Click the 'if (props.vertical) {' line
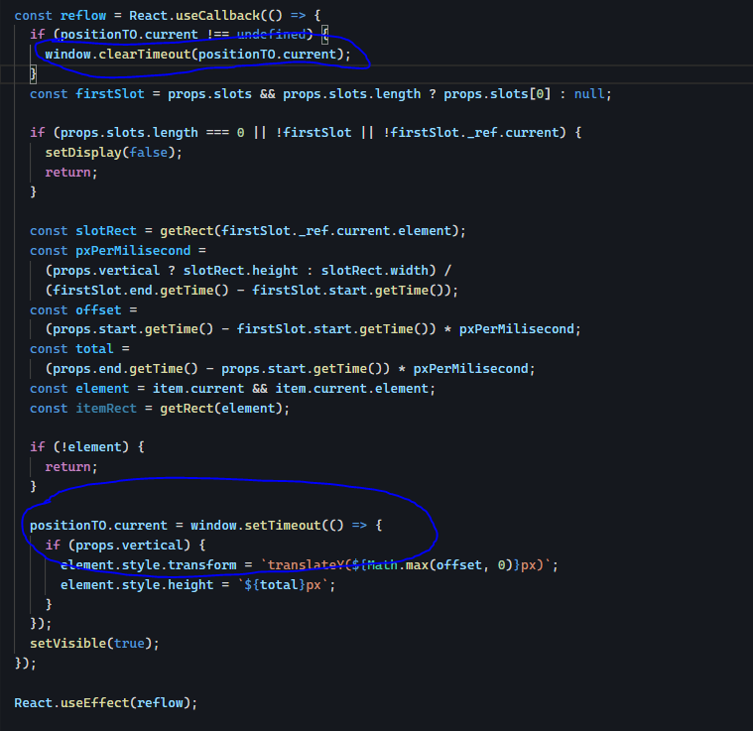753x731 pixels. tap(125, 546)
